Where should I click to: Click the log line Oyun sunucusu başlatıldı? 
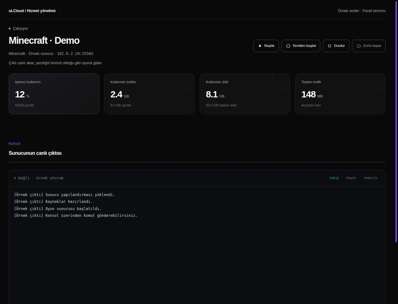tap(58, 208)
